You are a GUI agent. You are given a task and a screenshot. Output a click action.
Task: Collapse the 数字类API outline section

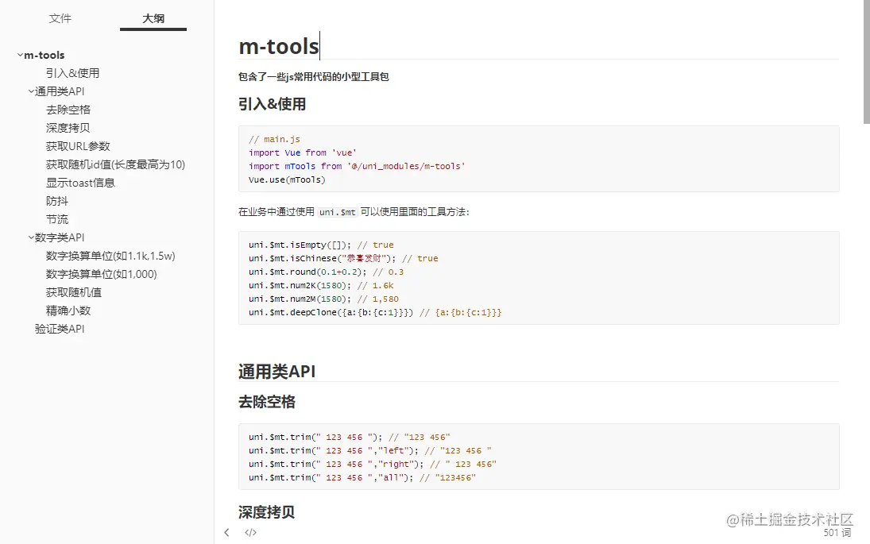pyautogui.click(x=31, y=237)
